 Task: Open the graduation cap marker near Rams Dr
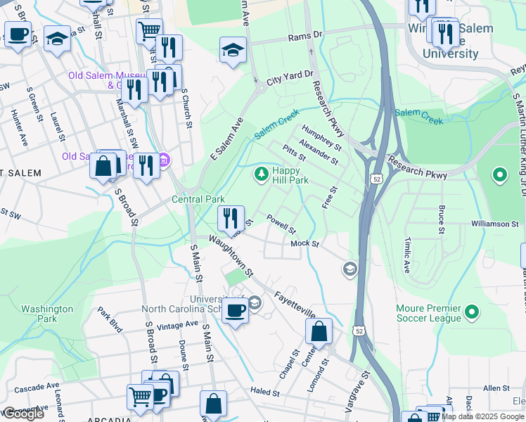[233, 51]
